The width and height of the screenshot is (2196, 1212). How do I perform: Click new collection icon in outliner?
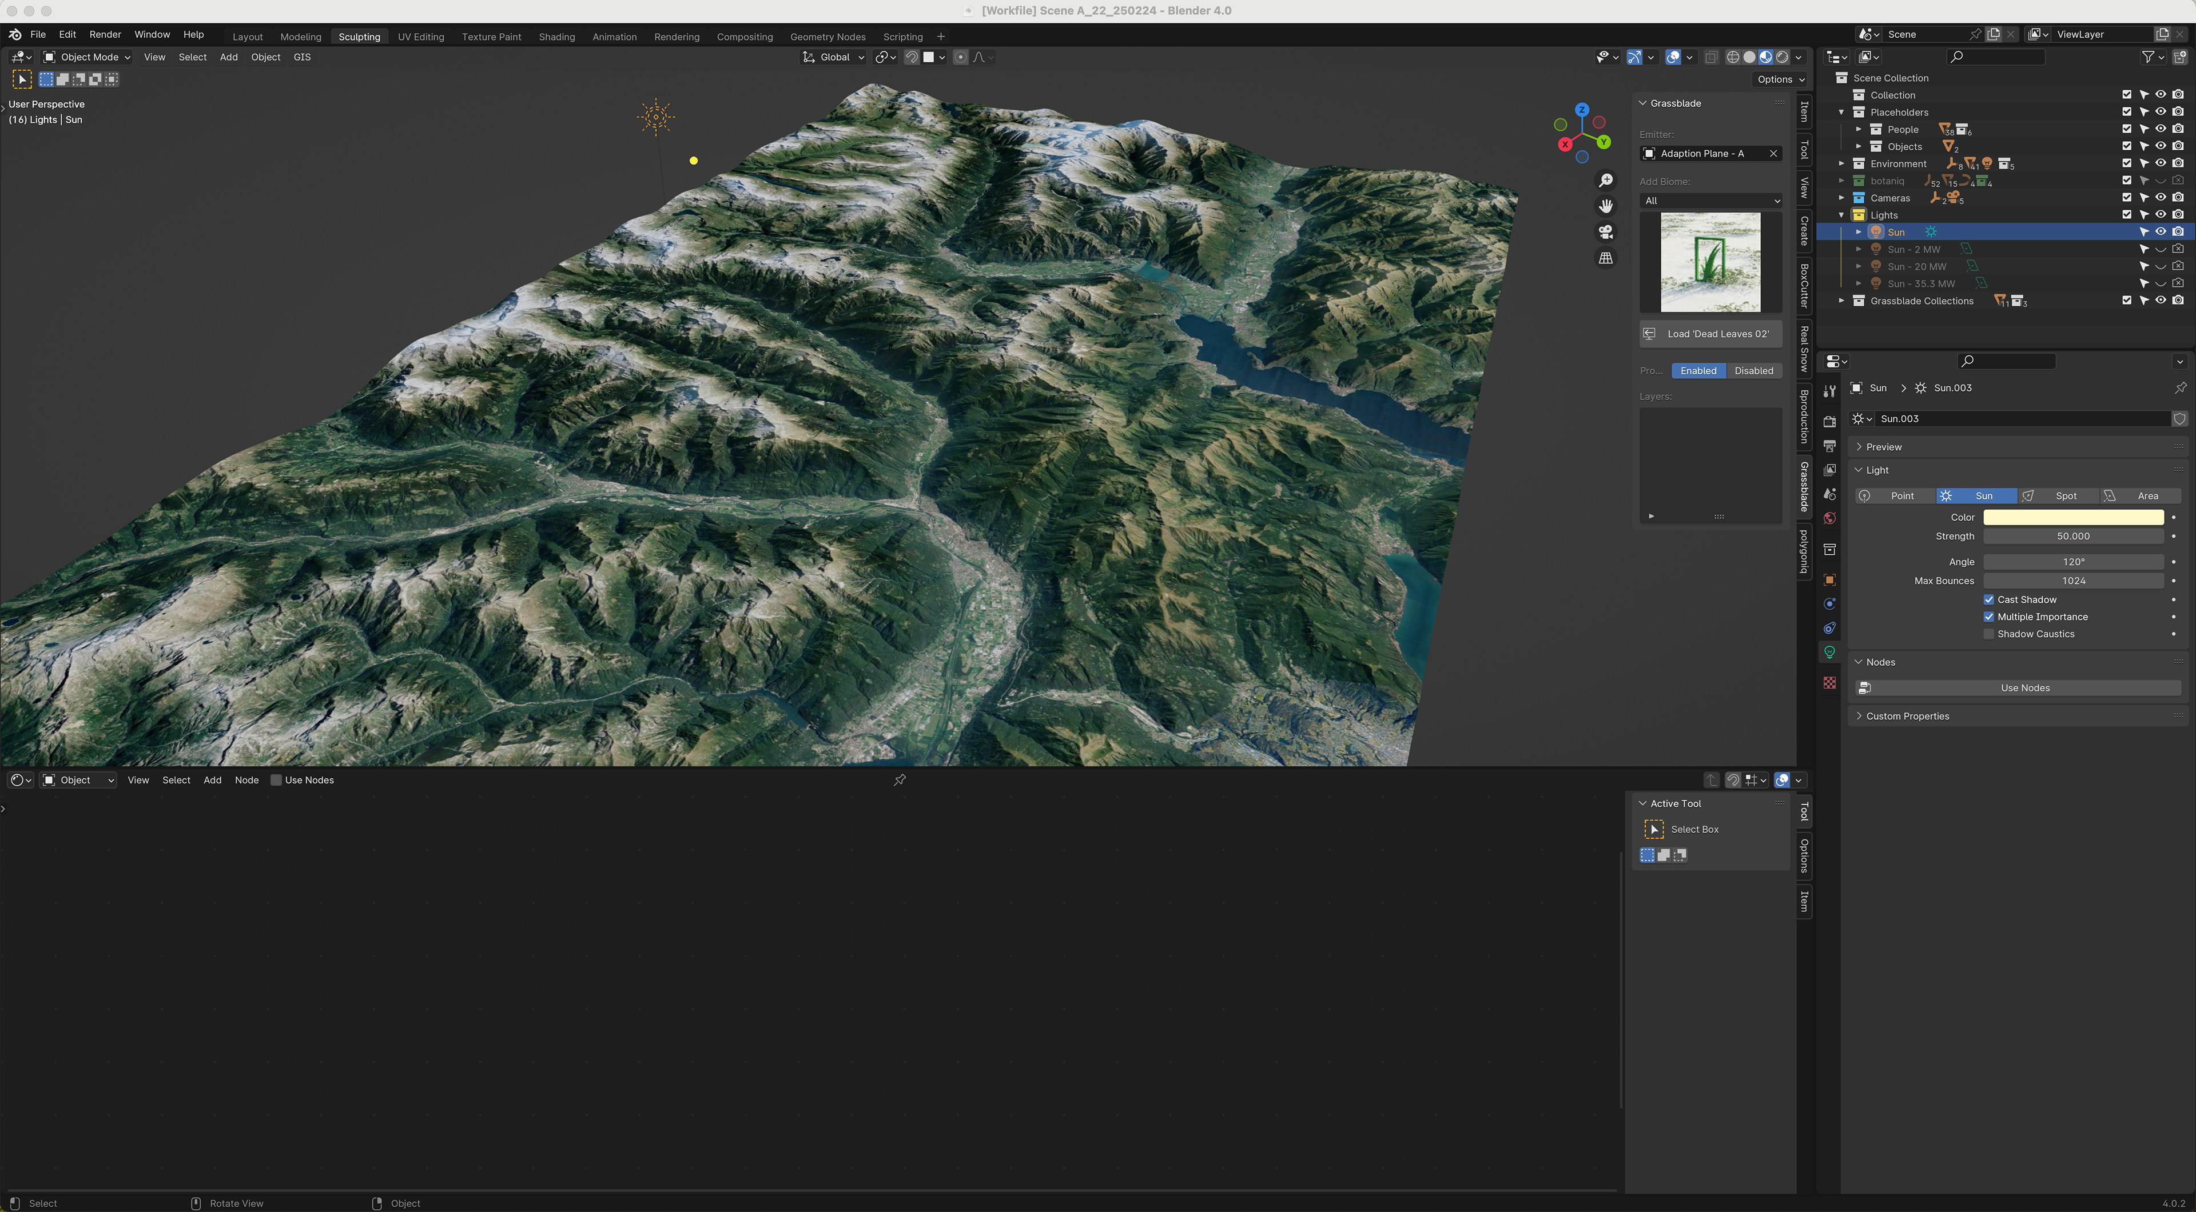(2180, 57)
